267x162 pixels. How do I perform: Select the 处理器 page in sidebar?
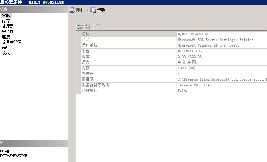point(8,26)
